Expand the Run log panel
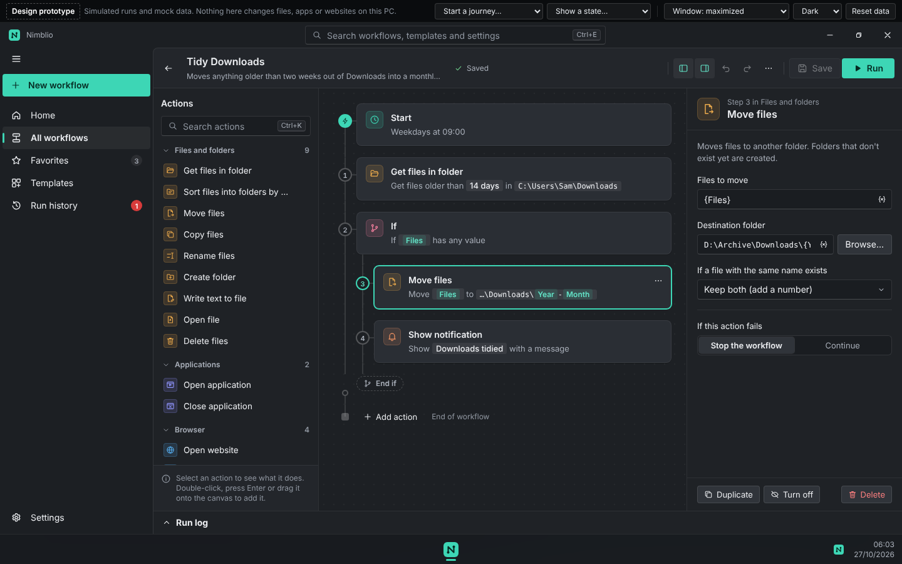 pos(185,523)
